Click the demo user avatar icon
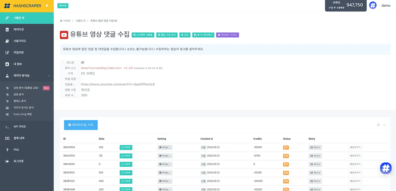The image size is (396, 191). [x=373, y=5]
